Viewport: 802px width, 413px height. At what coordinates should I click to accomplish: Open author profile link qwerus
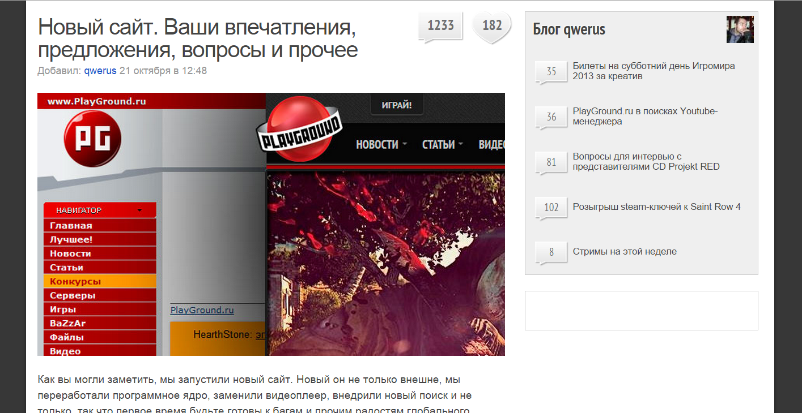(100, 71)
